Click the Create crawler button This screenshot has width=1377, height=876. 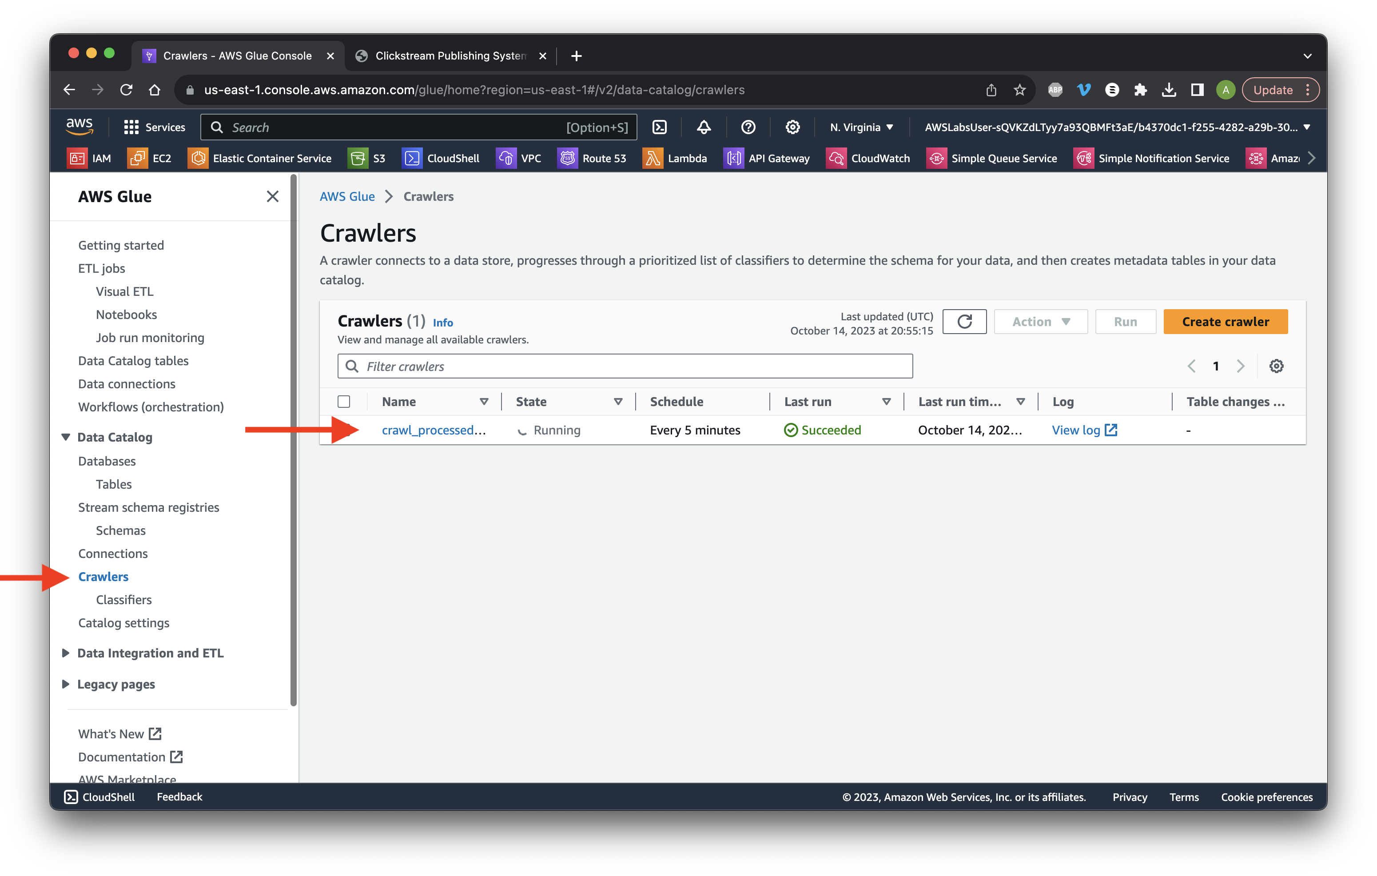[1226, 321]
